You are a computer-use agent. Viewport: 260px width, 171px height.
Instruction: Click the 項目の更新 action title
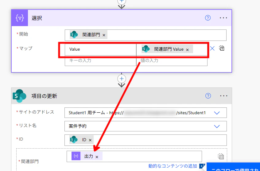(x=44, y=96)
